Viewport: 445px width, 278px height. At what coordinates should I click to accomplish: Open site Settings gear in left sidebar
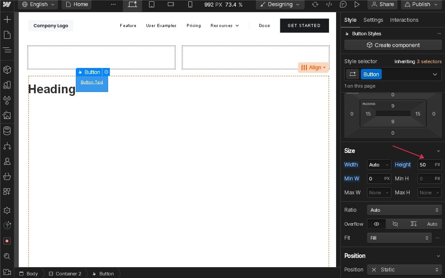pos(7,210)
